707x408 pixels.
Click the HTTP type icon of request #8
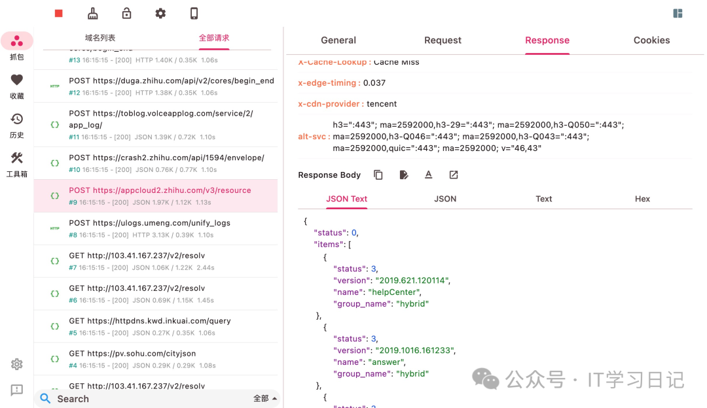pos(54,228)
